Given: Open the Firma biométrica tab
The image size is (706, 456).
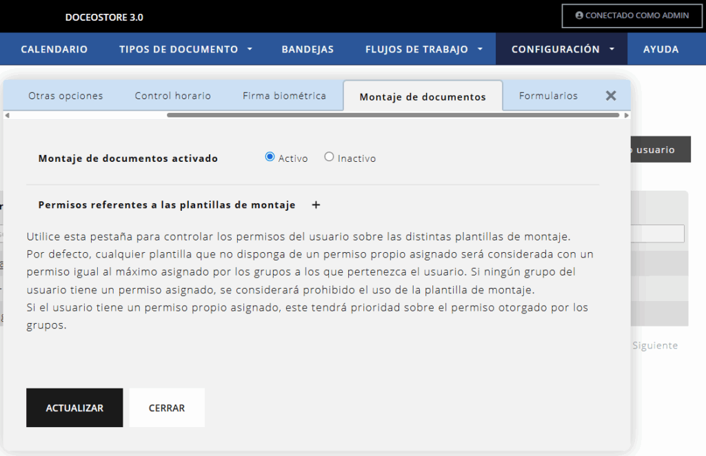Looking at the screenshot, I should tap(284, 96).
